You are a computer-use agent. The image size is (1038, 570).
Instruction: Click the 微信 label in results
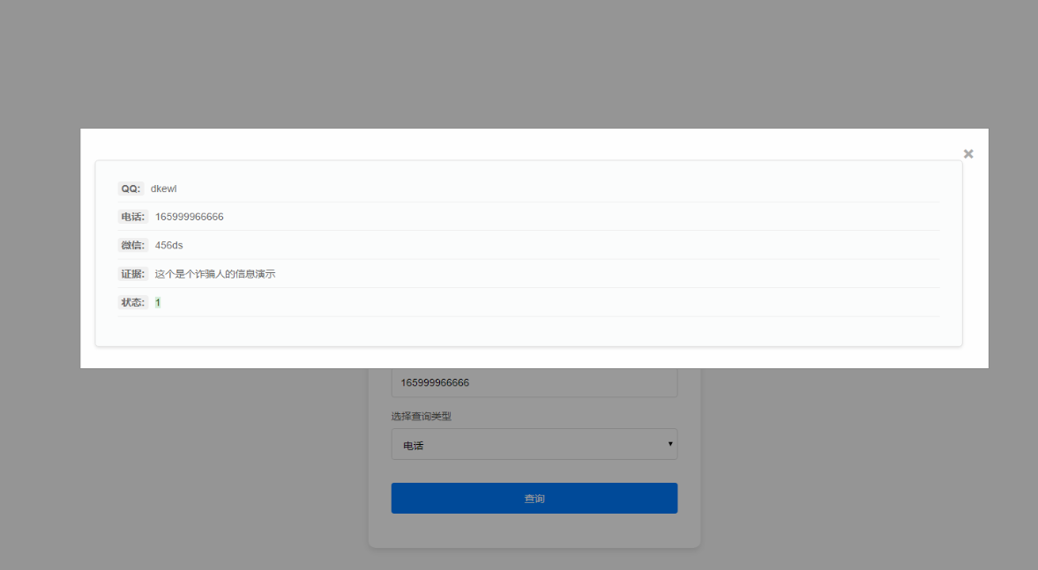(x=132, y=245)
